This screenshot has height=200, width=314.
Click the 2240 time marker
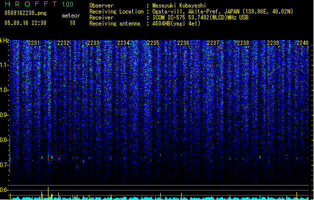(x=303, y=43)
